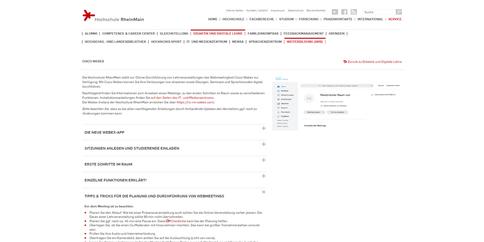
Task: Click Barrierefreiheit link
Action: point(316,11)
